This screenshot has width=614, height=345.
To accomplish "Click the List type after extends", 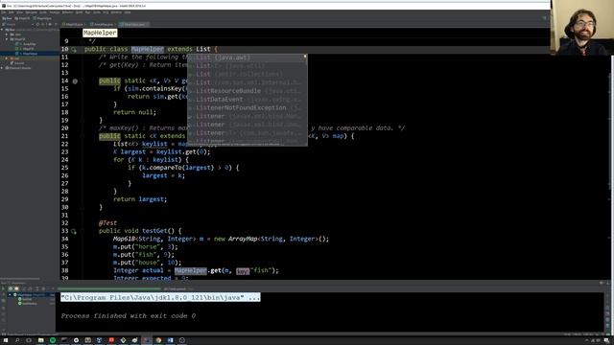I will [x=203, y=49].
